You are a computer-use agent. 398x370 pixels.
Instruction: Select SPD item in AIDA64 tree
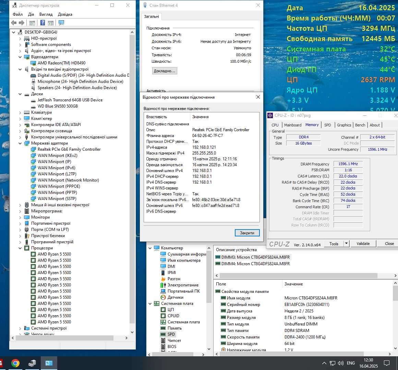[171, 334]
